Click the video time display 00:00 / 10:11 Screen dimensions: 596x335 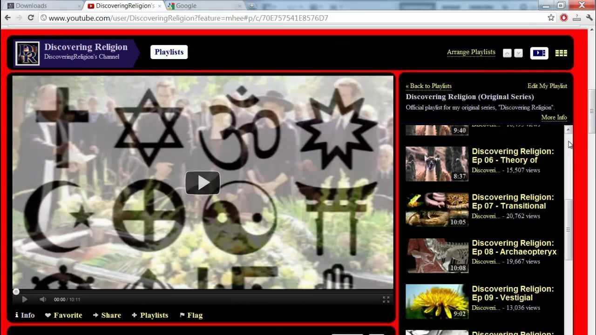point(67,300)
